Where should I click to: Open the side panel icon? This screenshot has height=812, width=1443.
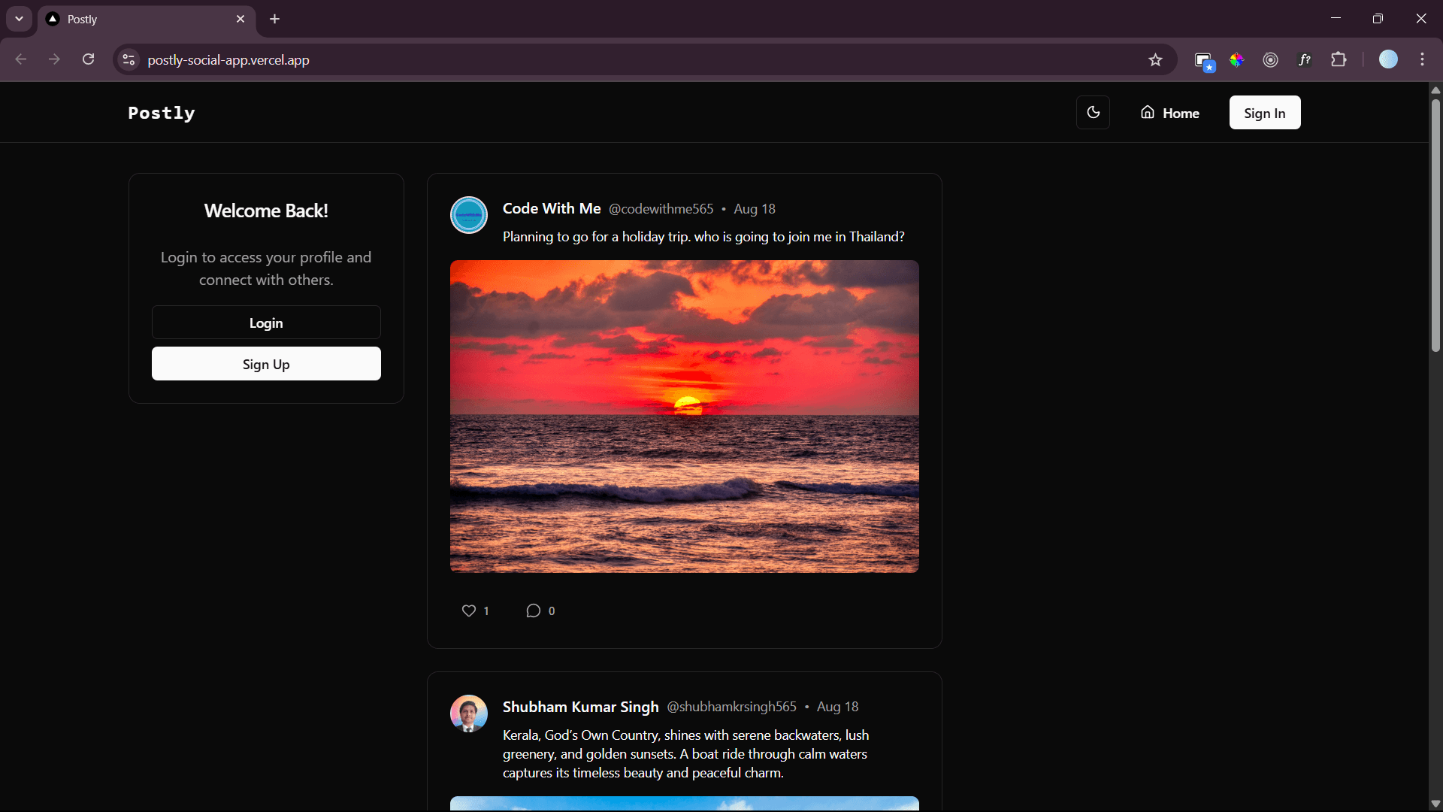(x=1204, y=59)
